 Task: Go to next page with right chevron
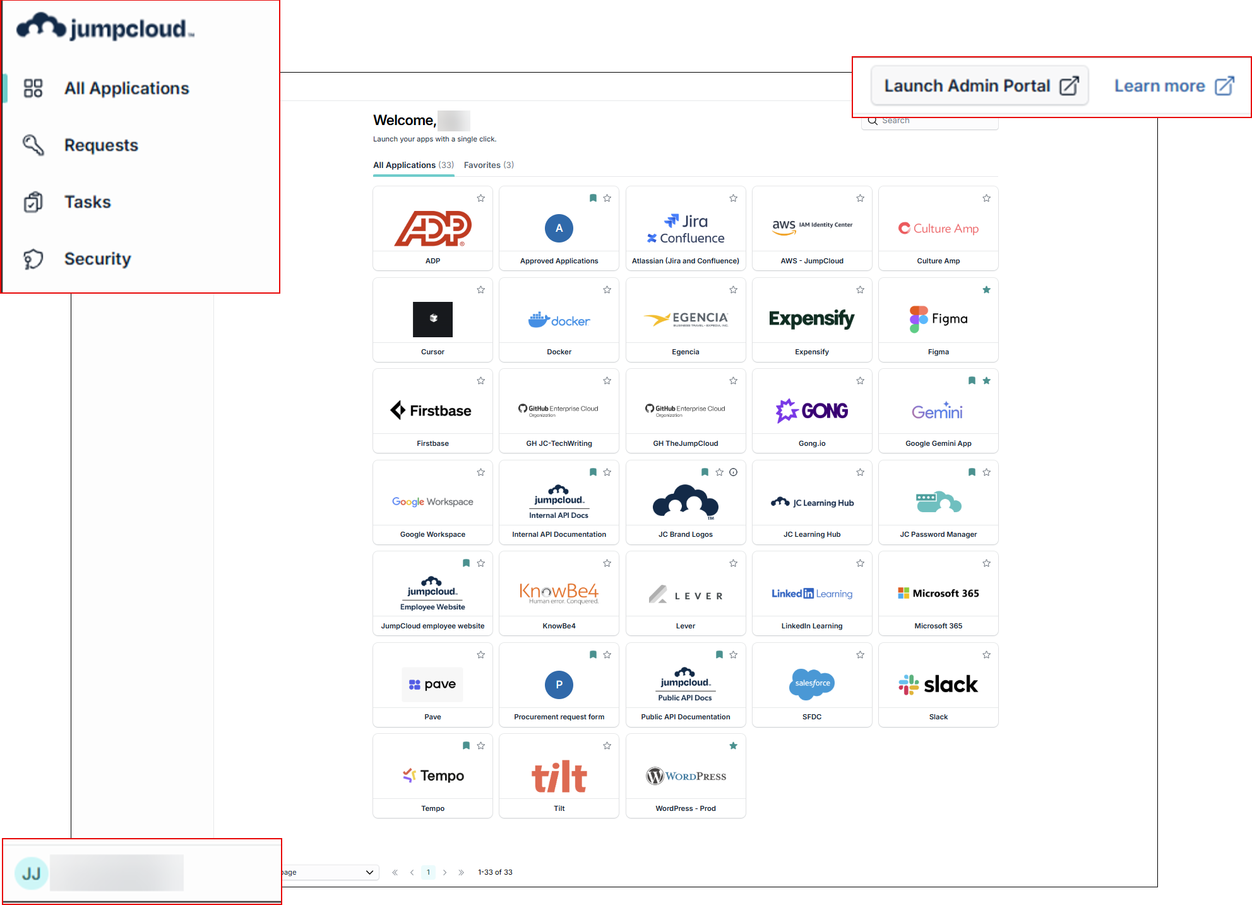tap(444, 872)
